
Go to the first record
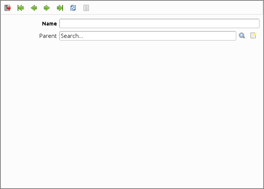click(x=21, y=8)
